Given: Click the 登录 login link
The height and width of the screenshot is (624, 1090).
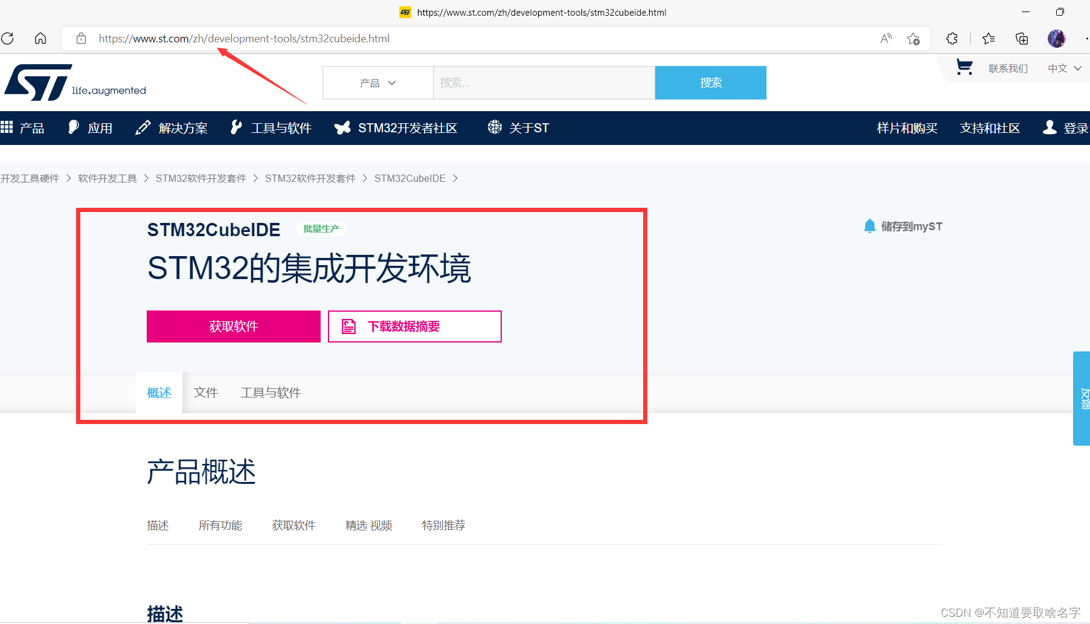Looking at the screenshot, I should tap(1076, 128).
